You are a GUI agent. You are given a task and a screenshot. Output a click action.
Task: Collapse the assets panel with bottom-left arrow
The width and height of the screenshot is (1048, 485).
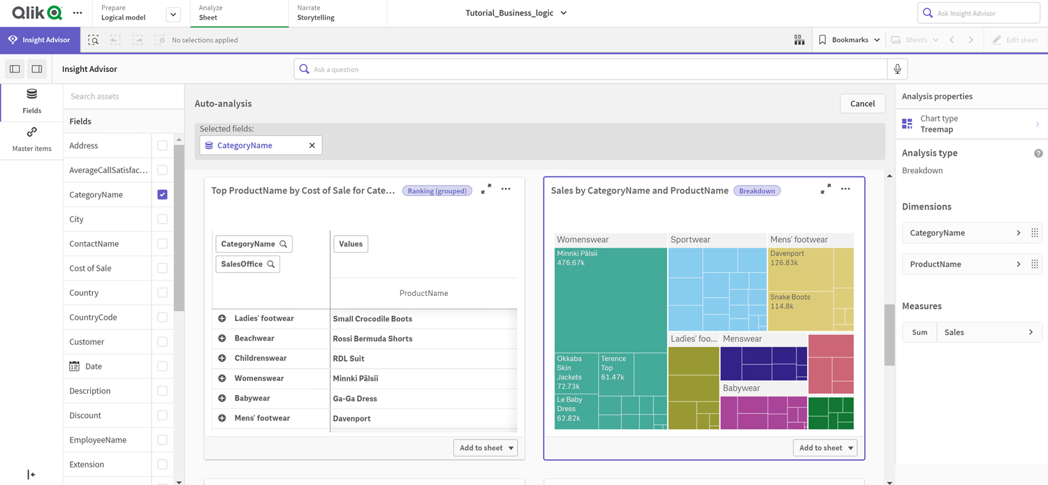pos(31,474)
